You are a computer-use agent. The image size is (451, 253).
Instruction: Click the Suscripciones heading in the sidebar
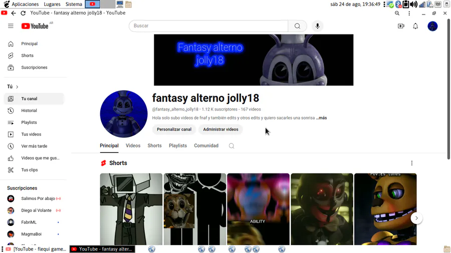point(22,188)
